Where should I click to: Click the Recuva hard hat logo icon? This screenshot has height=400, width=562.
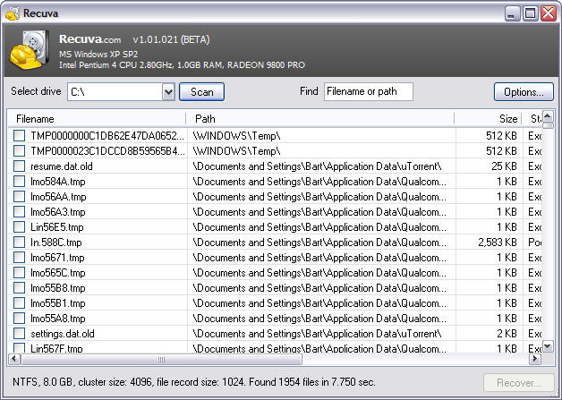(x=30, y=50)
